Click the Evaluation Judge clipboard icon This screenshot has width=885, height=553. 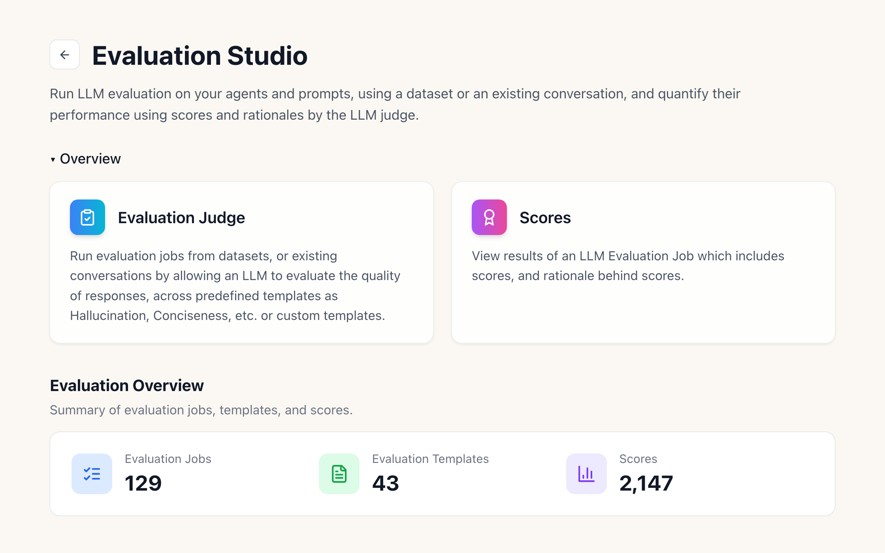click(87, 217)
